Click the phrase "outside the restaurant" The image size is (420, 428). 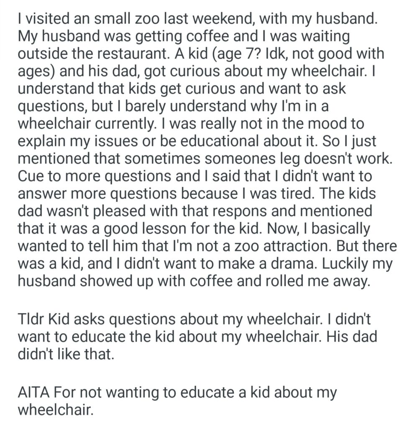[x=97, y=53]
